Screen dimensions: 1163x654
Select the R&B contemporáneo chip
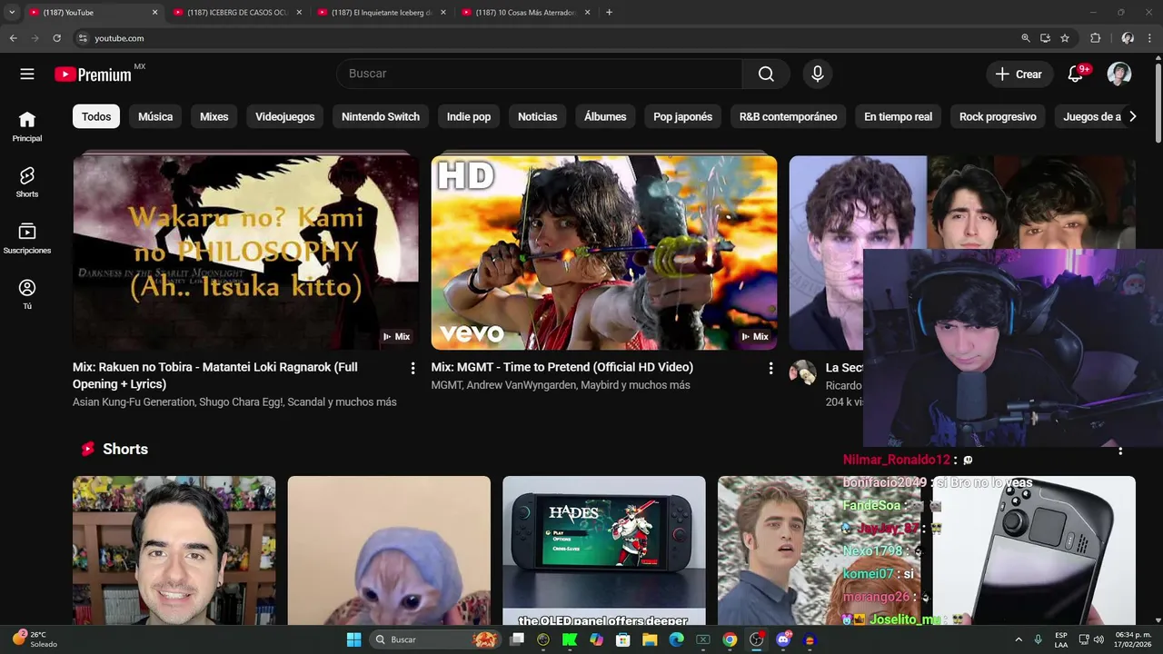click(x=788, y=116)
